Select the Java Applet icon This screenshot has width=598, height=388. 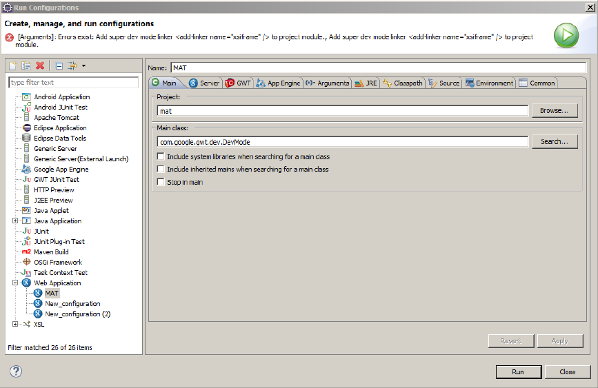(x=26, y=210)
